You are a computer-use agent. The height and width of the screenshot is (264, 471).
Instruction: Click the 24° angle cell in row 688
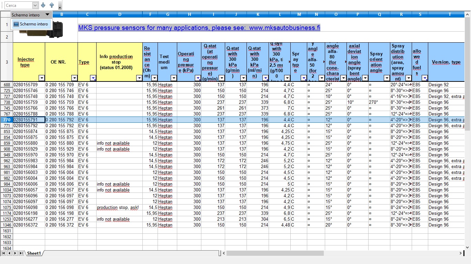[x=336, y=85]
